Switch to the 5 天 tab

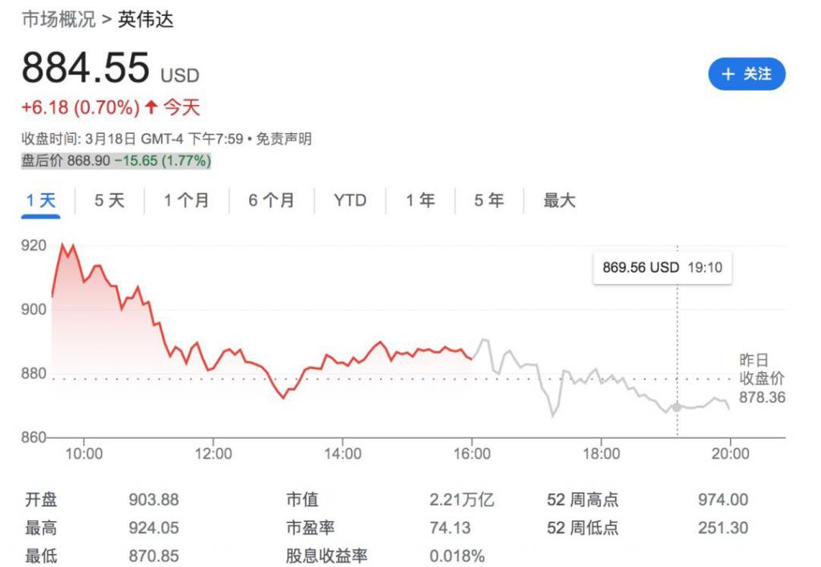pos(109,200)
